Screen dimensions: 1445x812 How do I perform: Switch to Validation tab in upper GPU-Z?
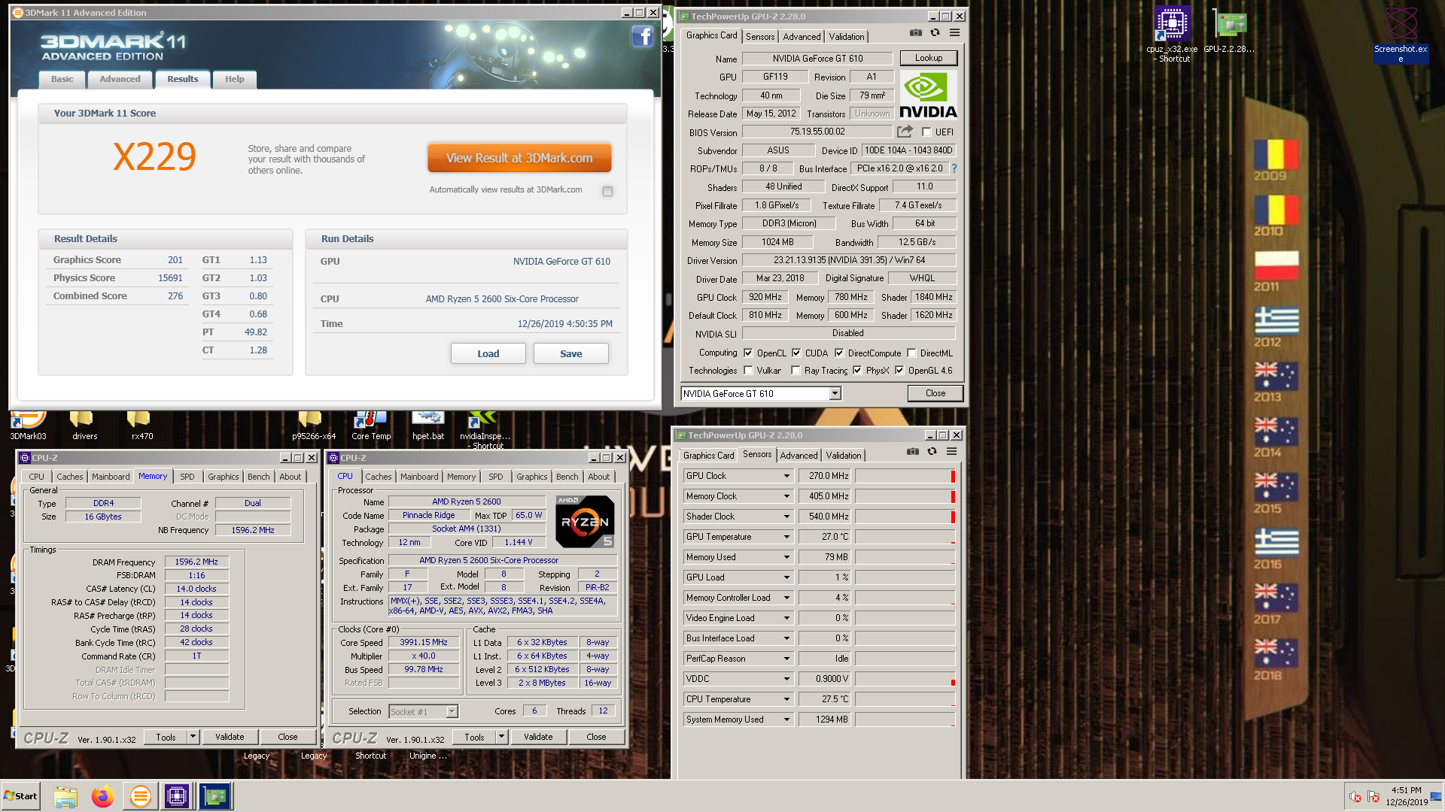[847, 37]
